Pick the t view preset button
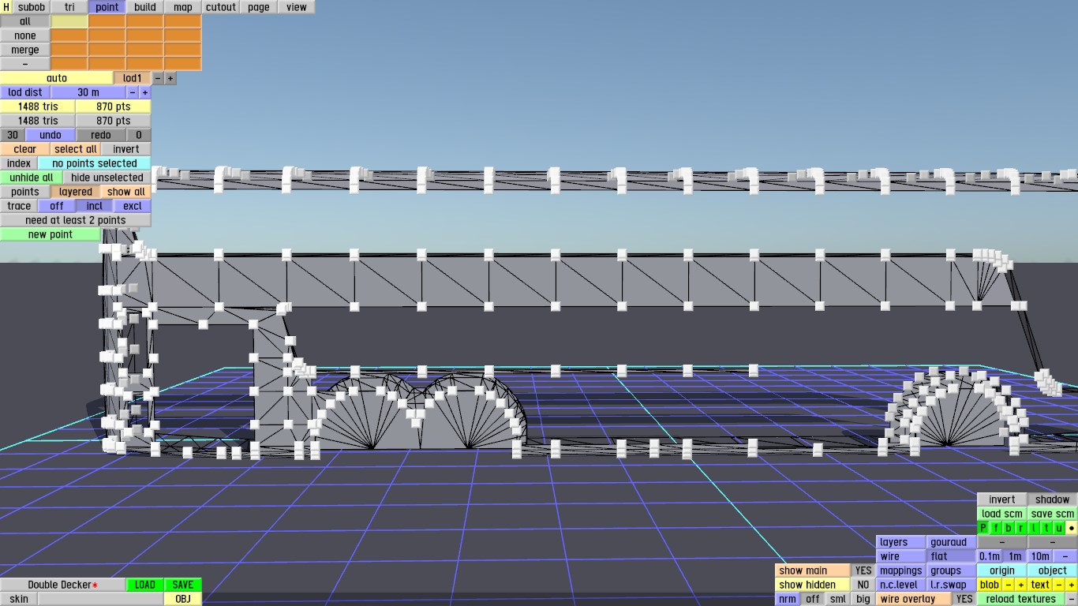This screenshot has width=1078, height=606. click(1046, 528)
